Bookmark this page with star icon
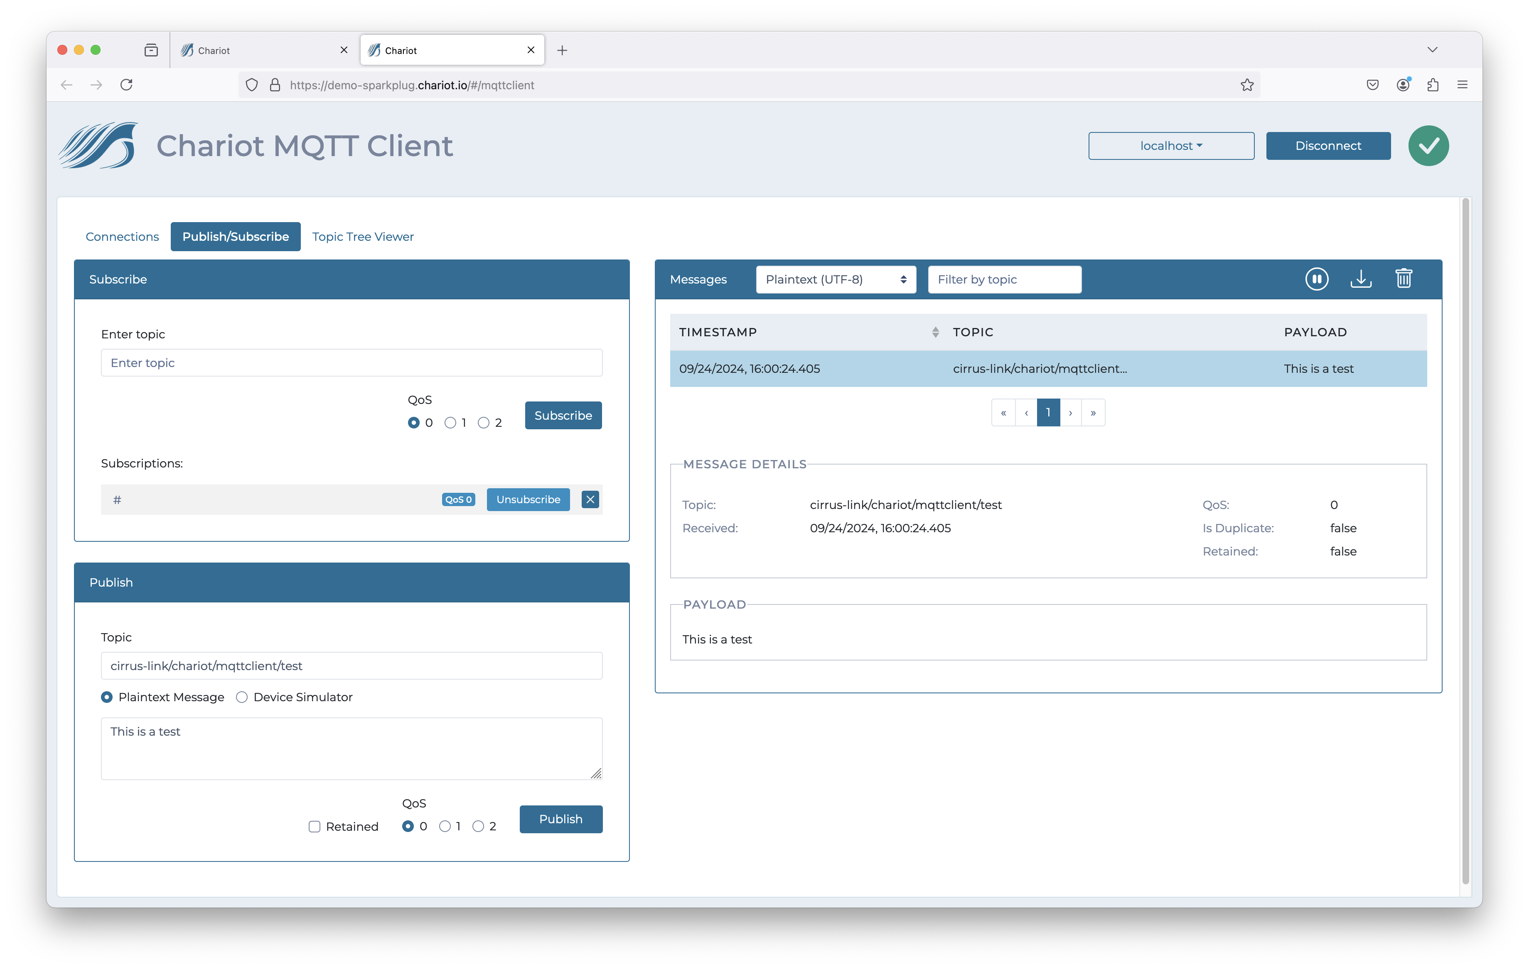The width and height of the screenshot is (1529, 969). coord(1246,85)
